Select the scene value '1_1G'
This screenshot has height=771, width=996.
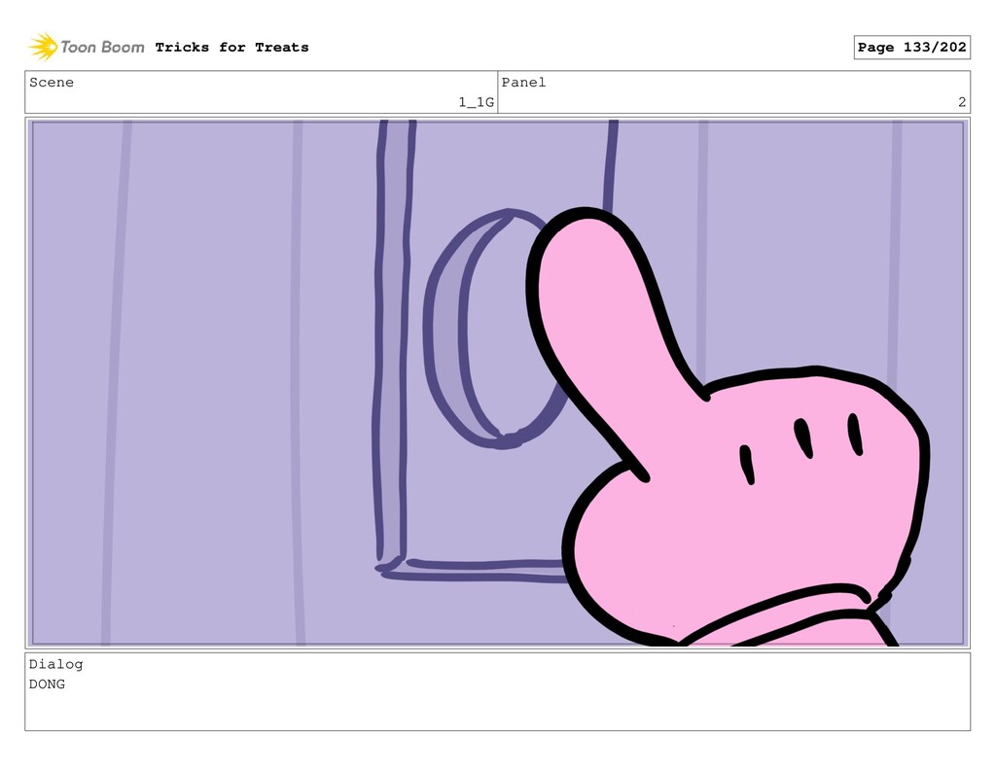tap(476, 102)
